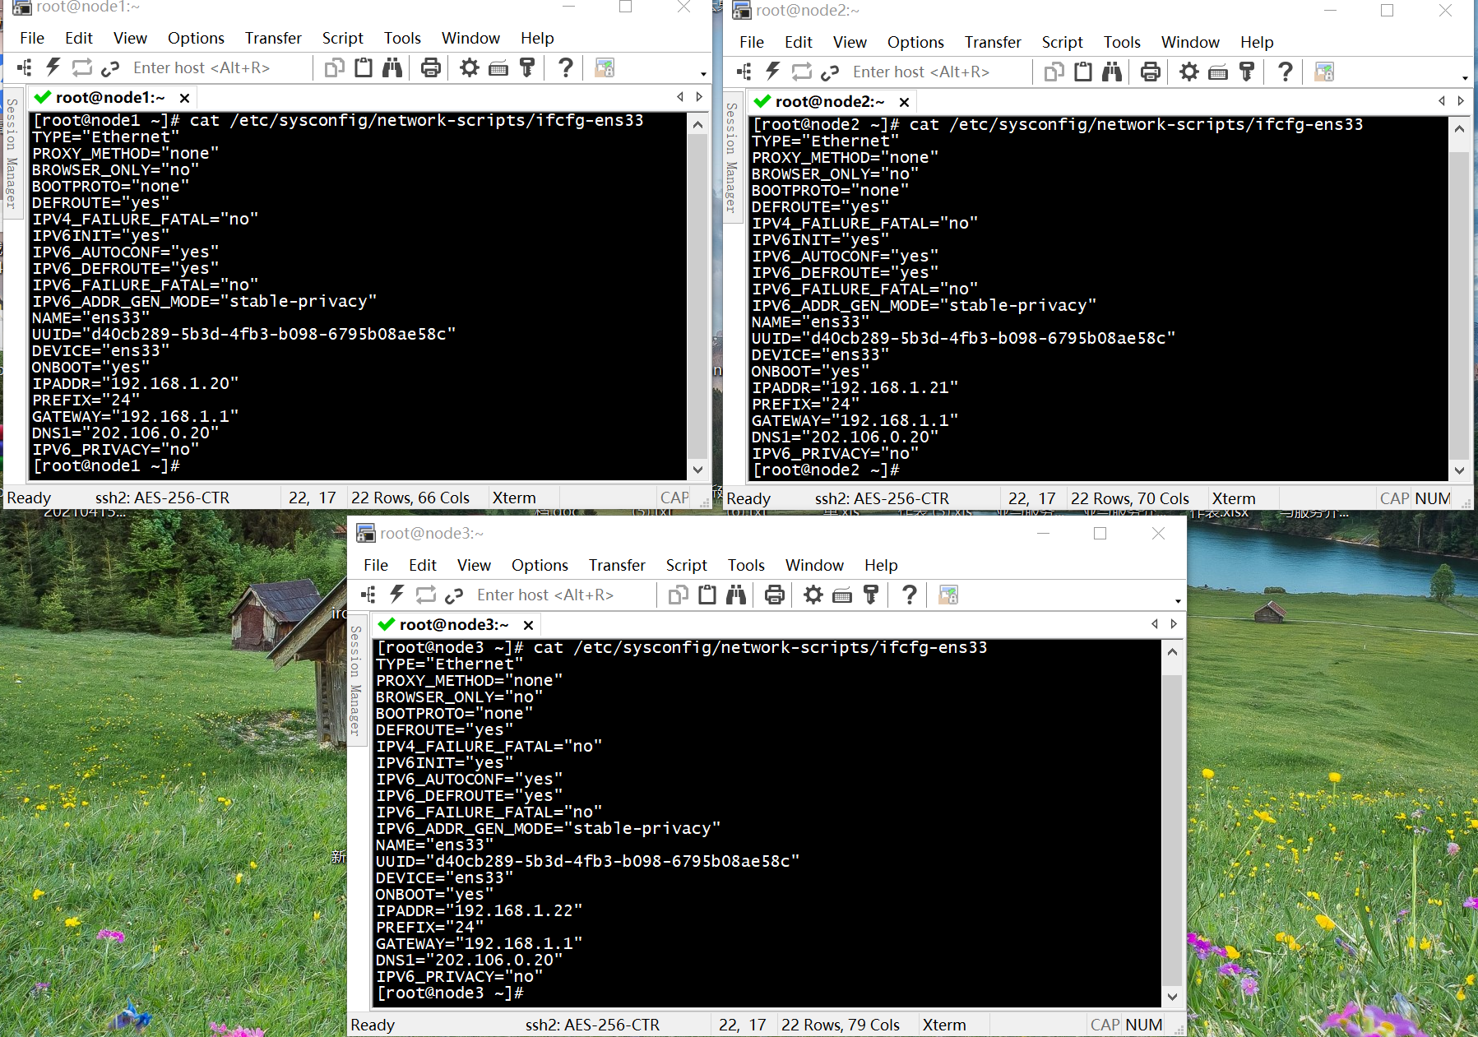The image size is (1478, 1037).
Task: Click Session Manager connect icon in node1 window
Action: (x=25, y=67)
